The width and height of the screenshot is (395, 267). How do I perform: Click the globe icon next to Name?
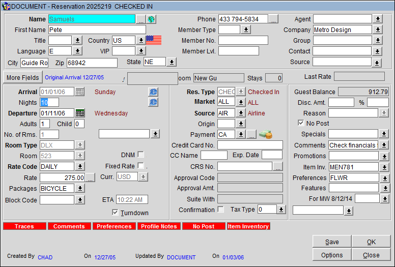(151, 19)
